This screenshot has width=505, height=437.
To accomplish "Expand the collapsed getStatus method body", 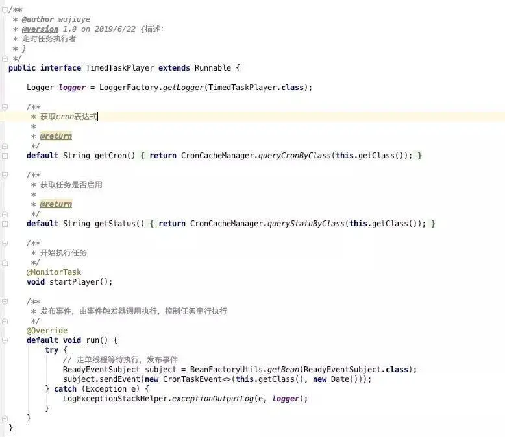I will [5, 224].
